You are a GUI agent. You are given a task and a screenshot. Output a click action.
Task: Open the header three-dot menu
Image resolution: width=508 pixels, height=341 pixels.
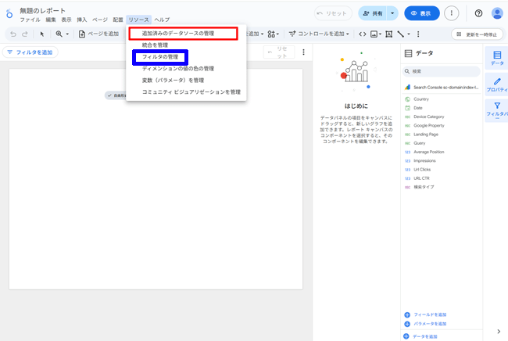pyautogui.click(x=451, y=13)
